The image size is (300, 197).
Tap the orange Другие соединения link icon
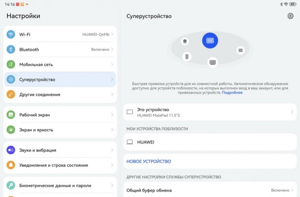click(11, 94)
